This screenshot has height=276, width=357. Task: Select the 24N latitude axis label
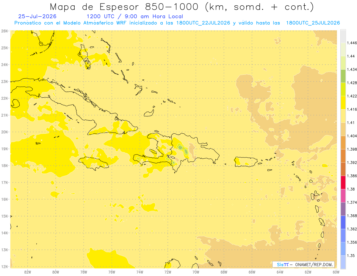pos(5,65)
